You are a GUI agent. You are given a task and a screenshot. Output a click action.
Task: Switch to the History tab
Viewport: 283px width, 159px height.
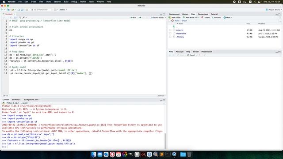(x=185, y=14)
